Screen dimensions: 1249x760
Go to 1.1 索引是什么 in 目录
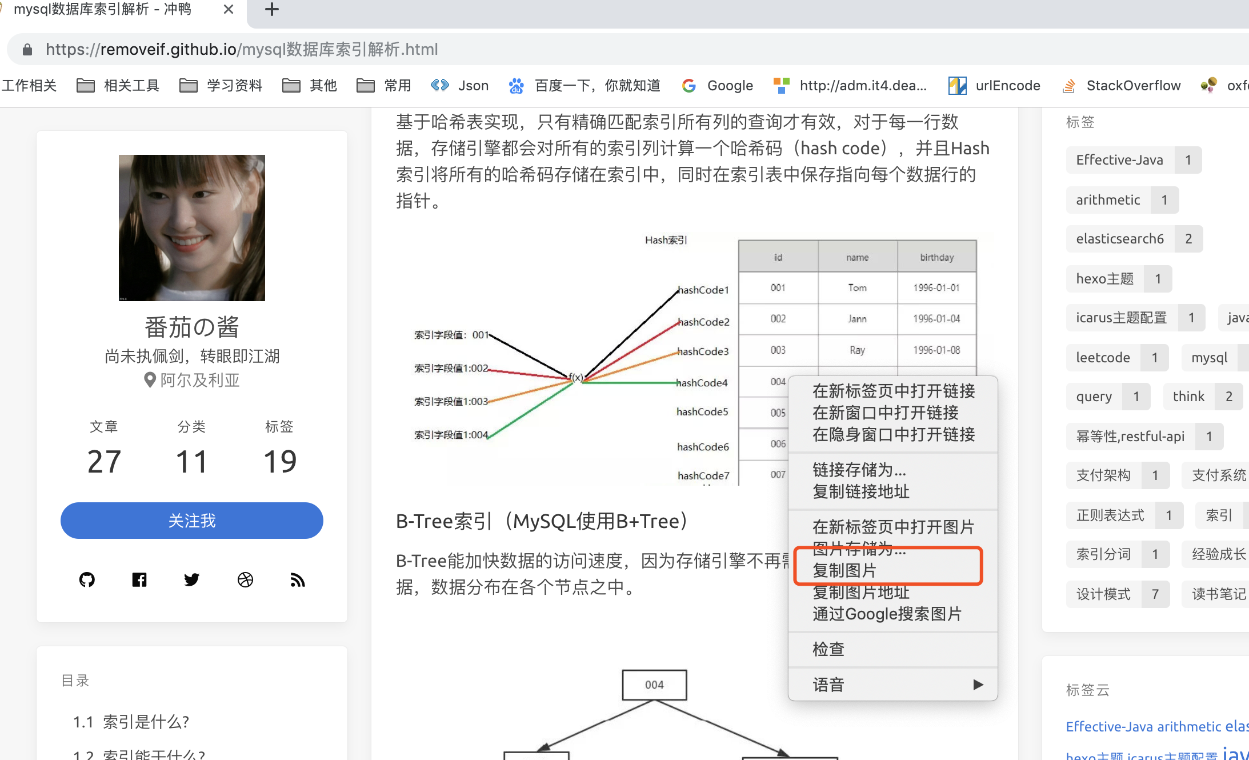pos(131,722)
